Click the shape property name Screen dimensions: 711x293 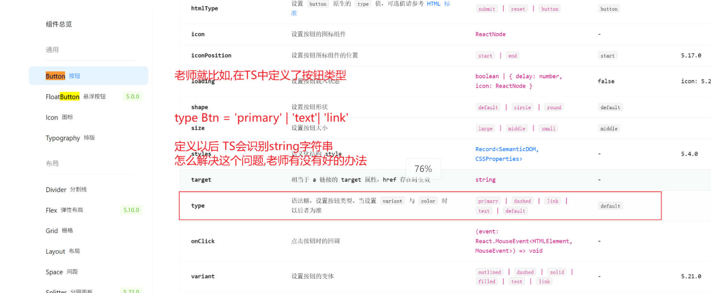pos(199,107)
